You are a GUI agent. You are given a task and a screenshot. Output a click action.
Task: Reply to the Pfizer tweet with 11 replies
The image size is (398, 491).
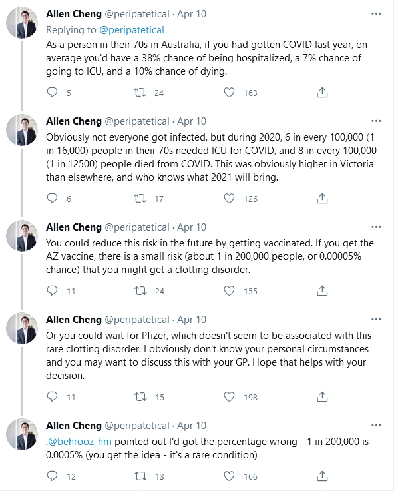click(52, 397)
